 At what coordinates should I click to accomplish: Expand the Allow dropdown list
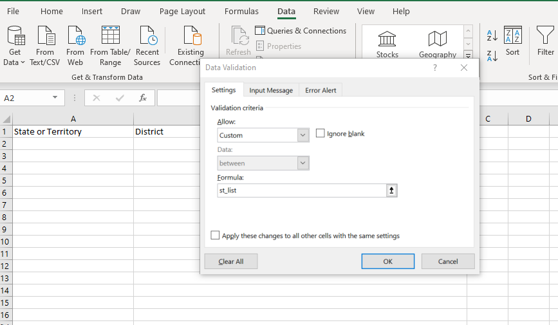pyautogui.click(x=303, y=135)
